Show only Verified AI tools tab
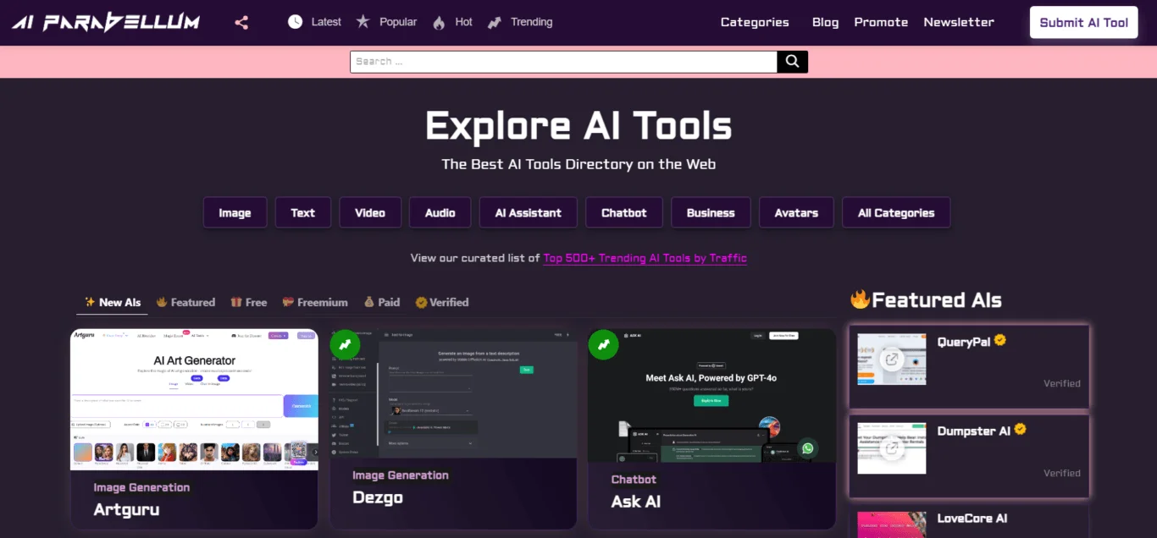Screen dimensions: 1157x538 (x=441, y=303)
